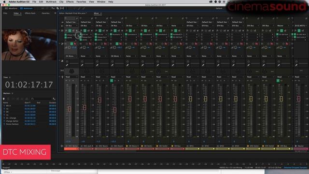Viewport: 309px width, 174px height.
Task: Click the add cue marker icon in Markers panel
Action: 4,99
